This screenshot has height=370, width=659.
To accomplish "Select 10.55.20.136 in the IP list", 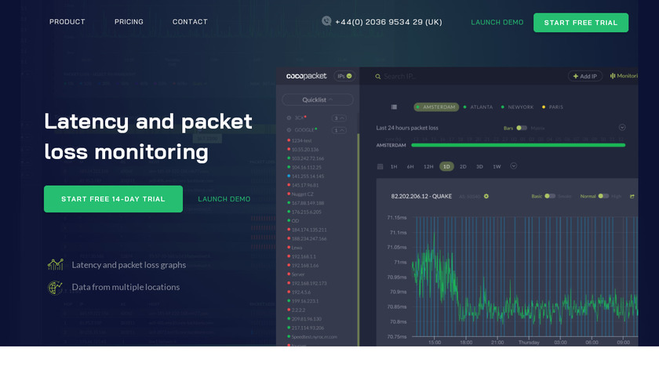I will [x=305, y=150].
